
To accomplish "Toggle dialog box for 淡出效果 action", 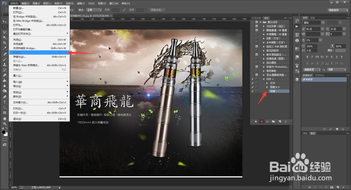I will [x=257, y=26].
